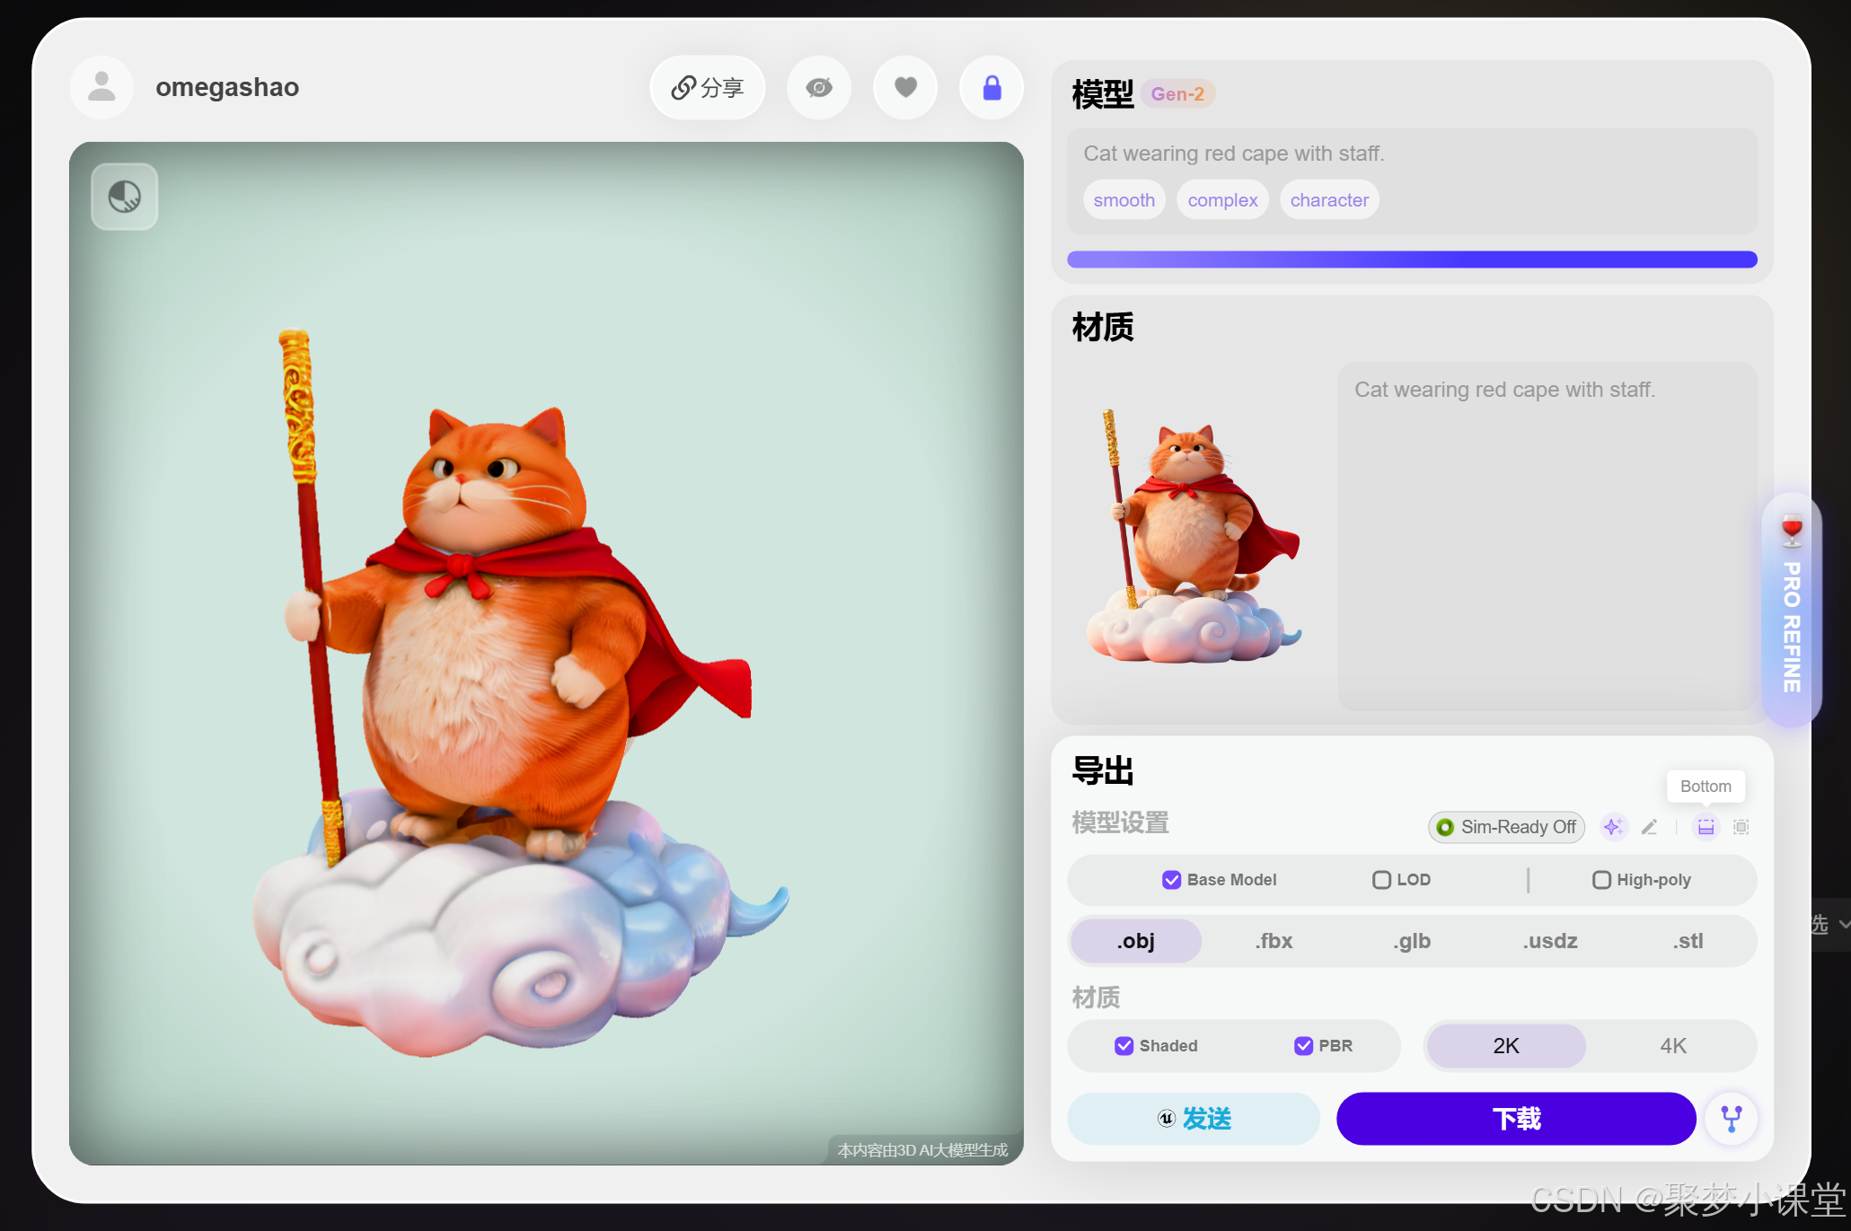Click the center pivot square icon

click(x=1741, y=827)
